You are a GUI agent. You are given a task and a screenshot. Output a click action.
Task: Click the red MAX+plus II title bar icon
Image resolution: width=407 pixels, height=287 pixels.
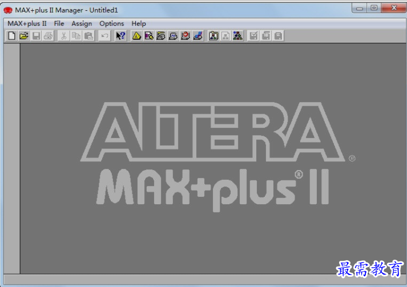coord(8,10)
